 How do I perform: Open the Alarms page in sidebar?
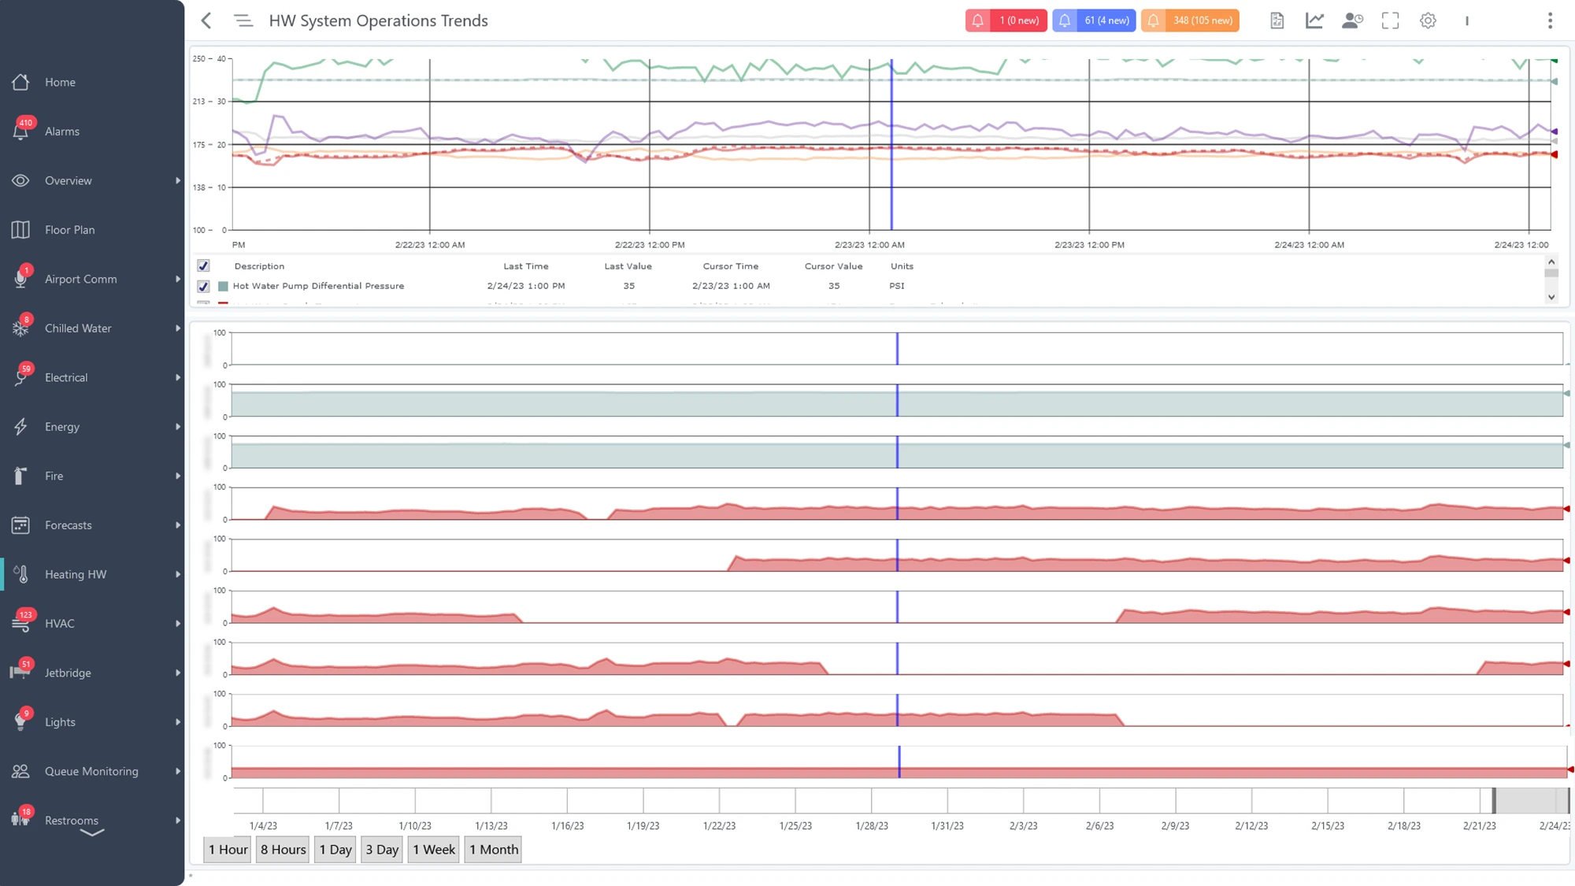pyautogui.click(x=61, y=132)
